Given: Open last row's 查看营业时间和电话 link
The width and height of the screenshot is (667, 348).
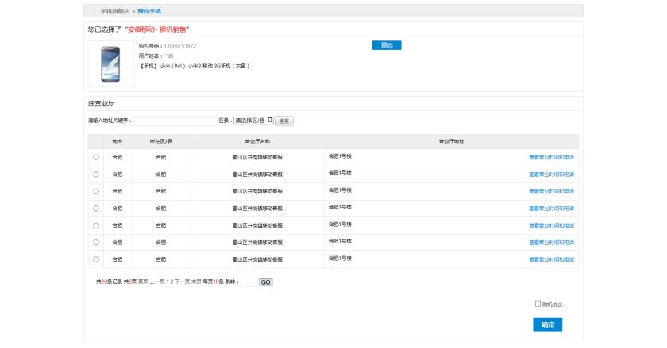Looking at the screenshot, I should pos(551,259).
